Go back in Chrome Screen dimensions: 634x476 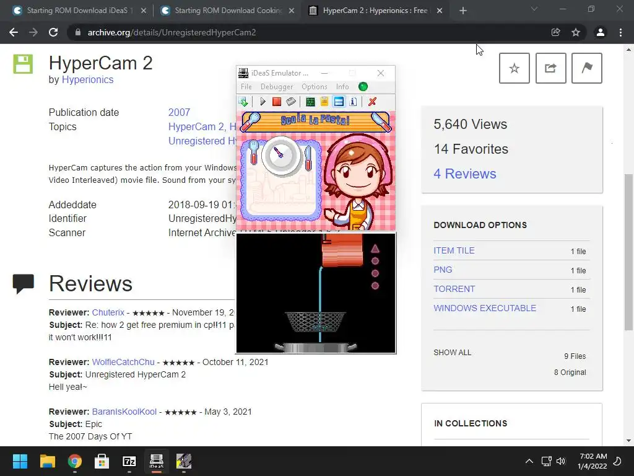(x=14, y=32)
